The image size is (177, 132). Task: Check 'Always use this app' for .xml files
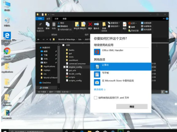pos(96,98)
